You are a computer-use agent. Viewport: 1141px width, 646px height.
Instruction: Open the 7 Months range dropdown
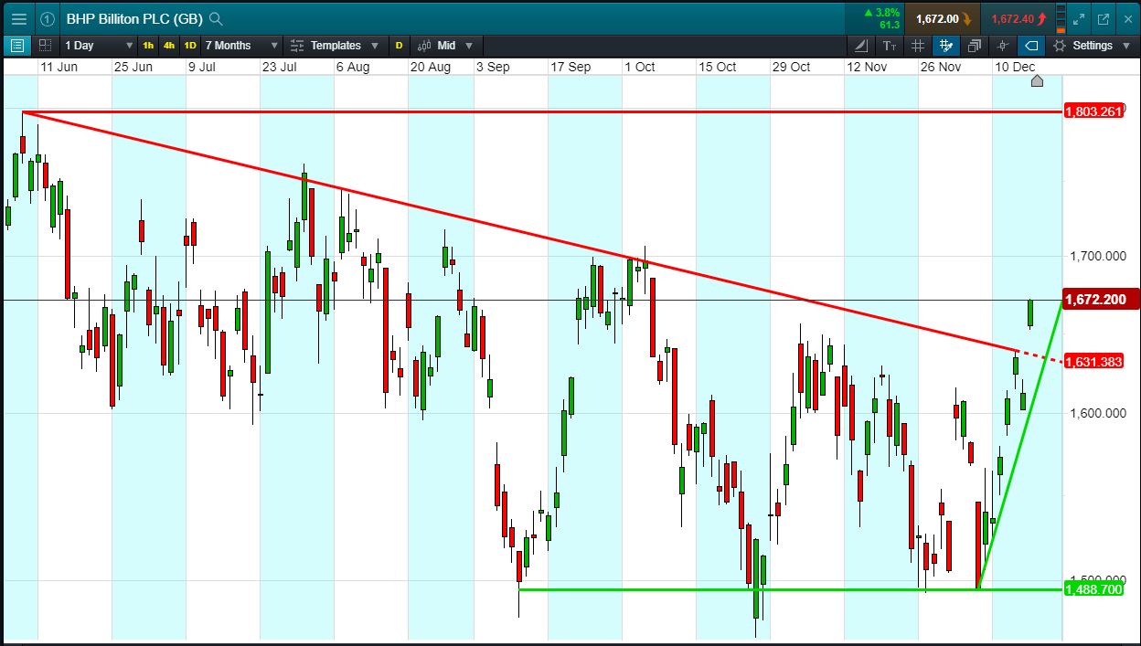coord(241,45)
